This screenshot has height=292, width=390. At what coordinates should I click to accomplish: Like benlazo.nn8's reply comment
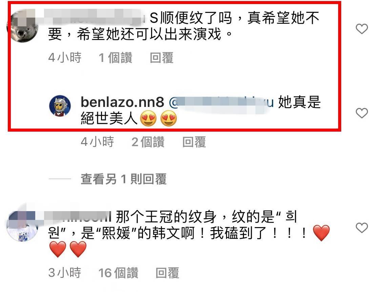pyautogui.click(x=362, y=113)
